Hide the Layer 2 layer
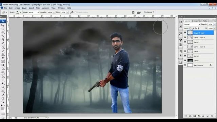217x122 pixels. point(185,56)
